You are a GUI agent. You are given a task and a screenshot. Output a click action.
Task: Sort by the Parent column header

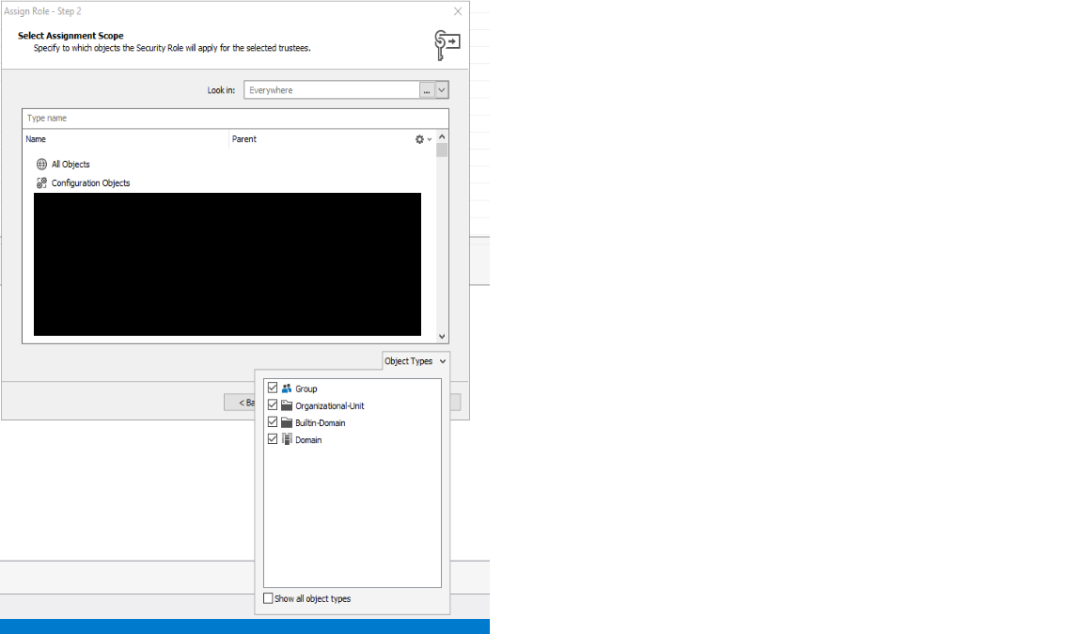[x=320, y=139]
